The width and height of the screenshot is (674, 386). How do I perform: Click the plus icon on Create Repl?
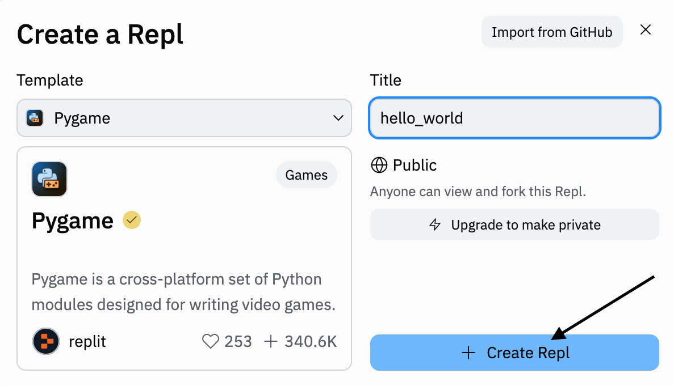(468, 353)
